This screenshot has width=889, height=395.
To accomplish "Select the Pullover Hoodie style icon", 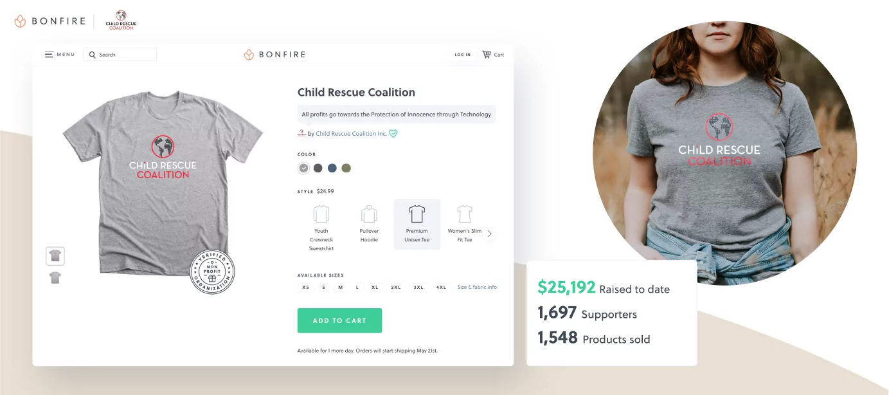I will [x=369, y=214].
